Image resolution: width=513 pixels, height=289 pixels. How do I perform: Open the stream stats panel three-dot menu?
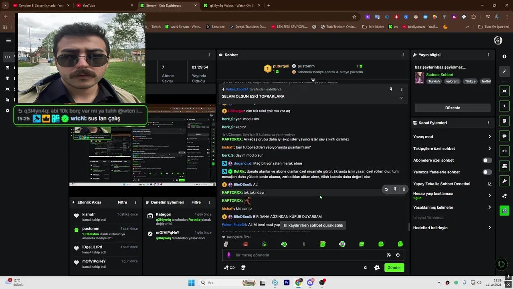click(209, 55)
